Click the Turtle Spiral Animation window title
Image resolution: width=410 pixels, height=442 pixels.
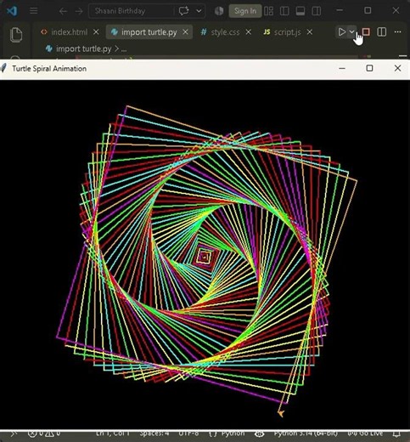[49, 69]
